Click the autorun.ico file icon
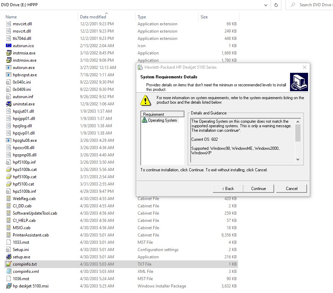 pos(9,46)
